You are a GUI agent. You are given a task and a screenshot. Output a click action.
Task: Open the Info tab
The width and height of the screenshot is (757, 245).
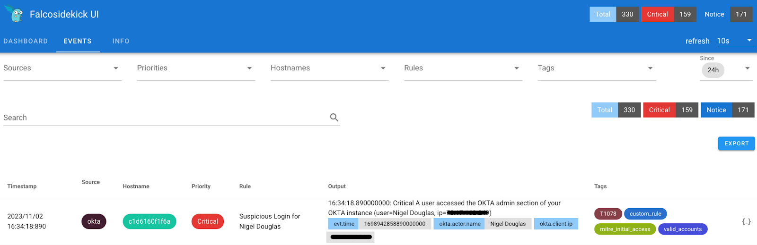pyautogui.click(x=121, y=41)
